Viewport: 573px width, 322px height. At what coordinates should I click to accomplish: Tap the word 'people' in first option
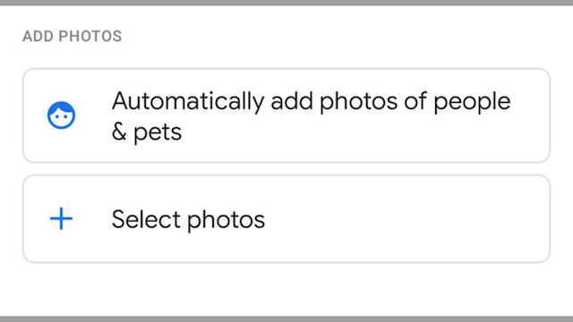472,102
